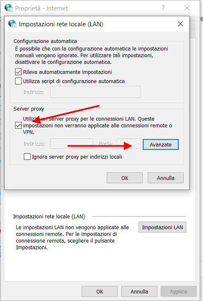The image size is (203, 301).
Task: Close the Impostazioni rete locale (LAN) dialog
Action: (180, 24)
